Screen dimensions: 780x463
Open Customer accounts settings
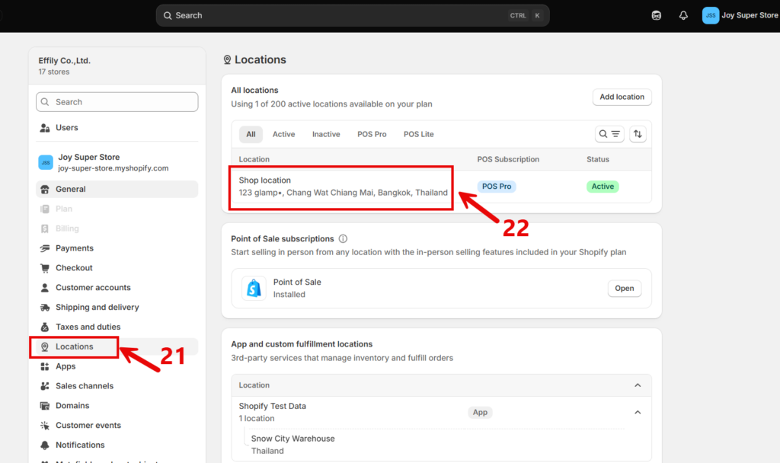point(117,287)
